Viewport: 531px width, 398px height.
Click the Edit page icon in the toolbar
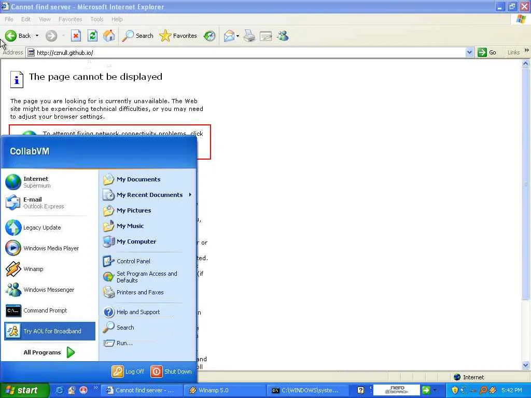click(x=266, y=36)
